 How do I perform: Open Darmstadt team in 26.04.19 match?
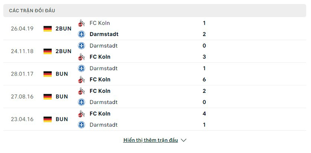104,34
